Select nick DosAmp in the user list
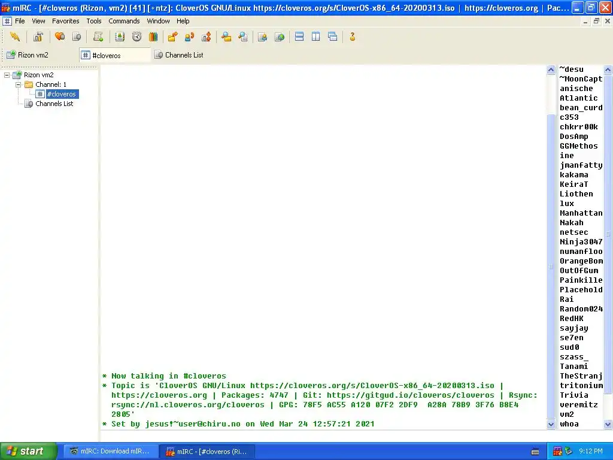This screenshot has width=613, height=460. point(573,137)
